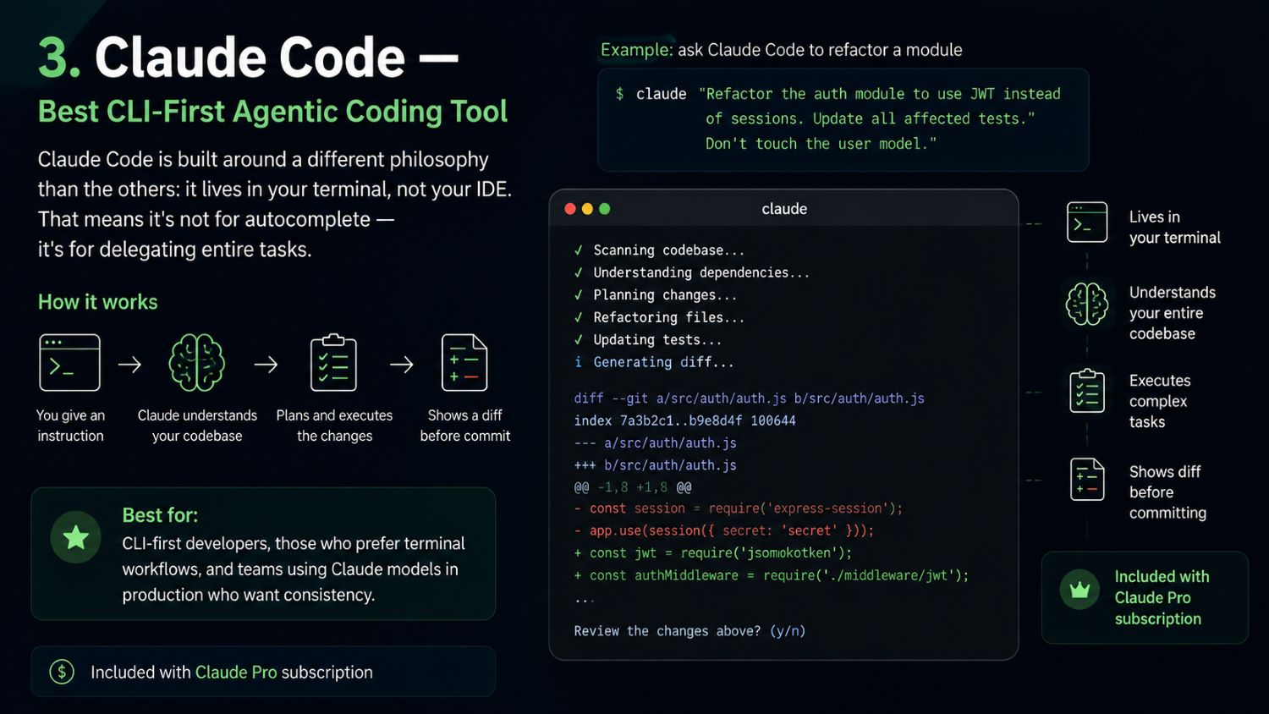Click the removed line starting 'app.use(session({'
This screenshot has height=714, width=1269.
click(724, 530)
